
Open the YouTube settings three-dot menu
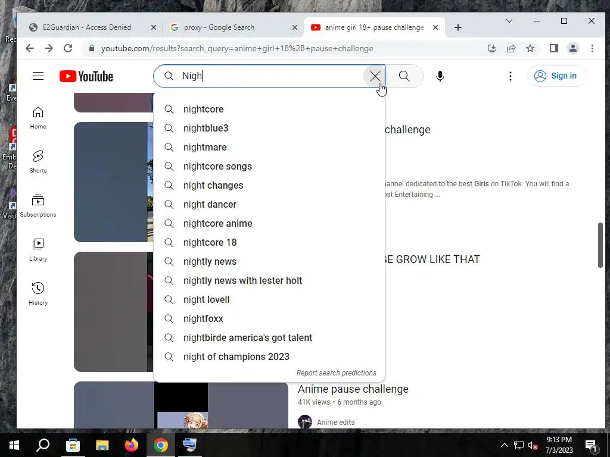tap(510, 76)
